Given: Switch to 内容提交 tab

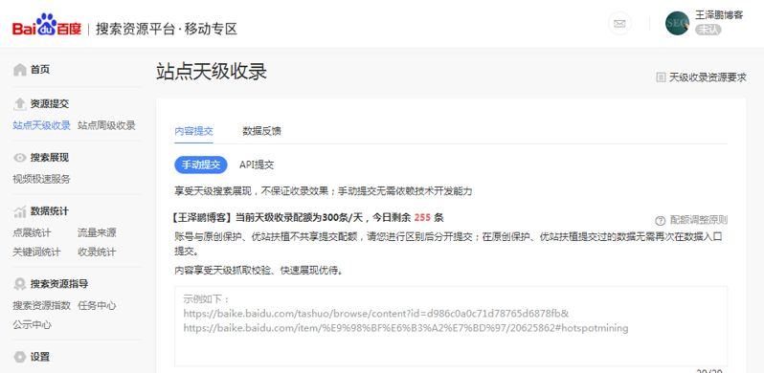Looking at the screenshot, I should pyautogui.click(x=194, y=131).
